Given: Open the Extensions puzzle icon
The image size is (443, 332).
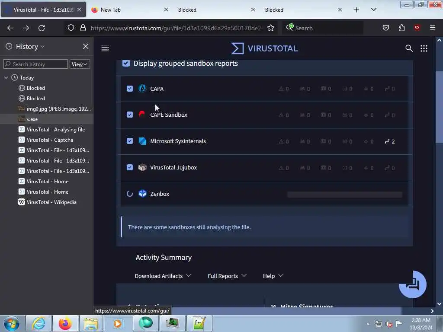Looking at the screenshot, I should pyautogui.click(x=401, y=28).
